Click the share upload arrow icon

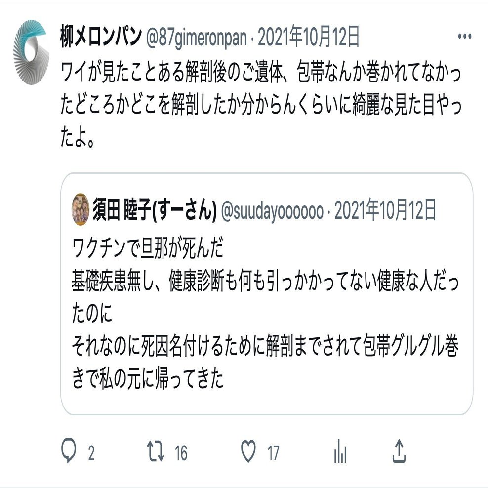(399, 450)
